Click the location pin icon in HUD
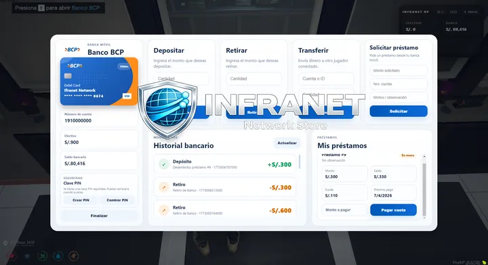This screenshot has width=488, height=265. pyautogui.click(x=5, y=243)
